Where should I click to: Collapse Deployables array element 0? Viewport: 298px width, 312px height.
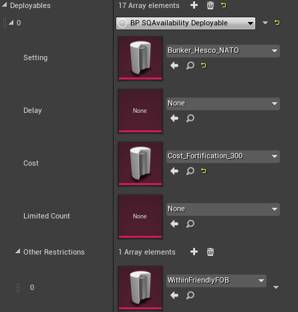11,22
